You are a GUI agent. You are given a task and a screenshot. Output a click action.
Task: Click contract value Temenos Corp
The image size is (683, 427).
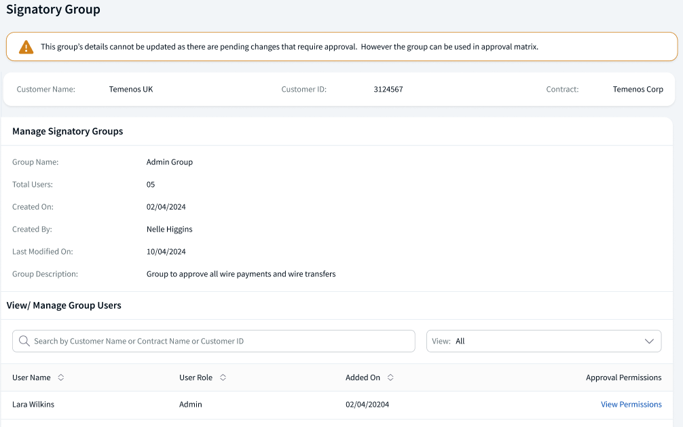click(638, 90)
